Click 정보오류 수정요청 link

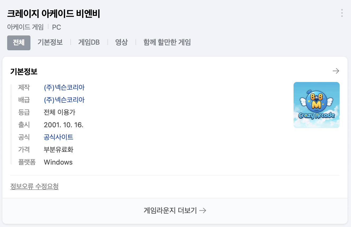tap(34, 187)
